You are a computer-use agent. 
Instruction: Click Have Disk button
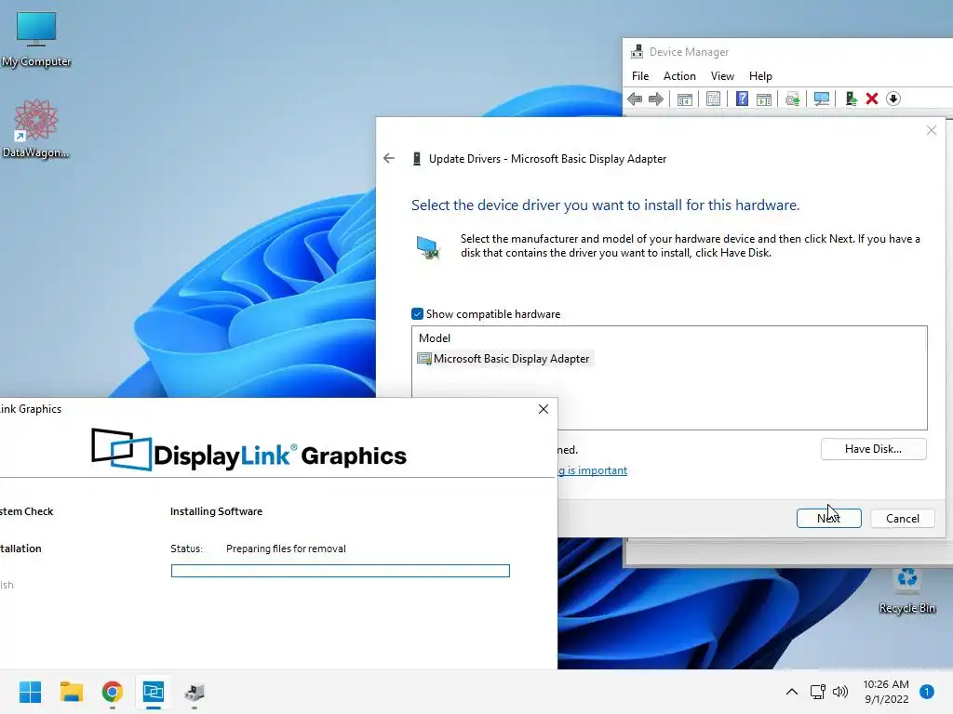click(x=873, y=449)
